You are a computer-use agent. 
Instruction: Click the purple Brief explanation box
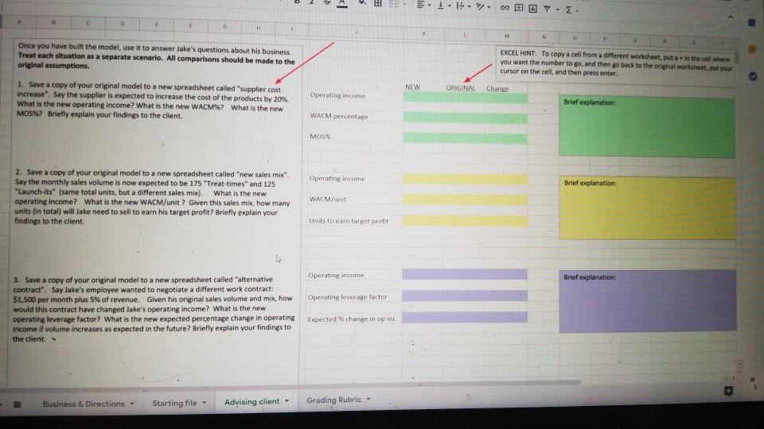[x=648, y=301]
